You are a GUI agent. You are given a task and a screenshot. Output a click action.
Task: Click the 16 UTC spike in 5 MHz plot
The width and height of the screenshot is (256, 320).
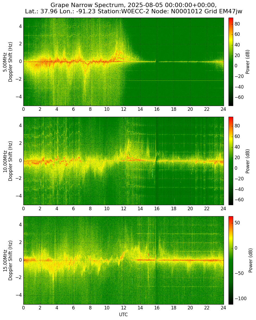pos(156,61)
